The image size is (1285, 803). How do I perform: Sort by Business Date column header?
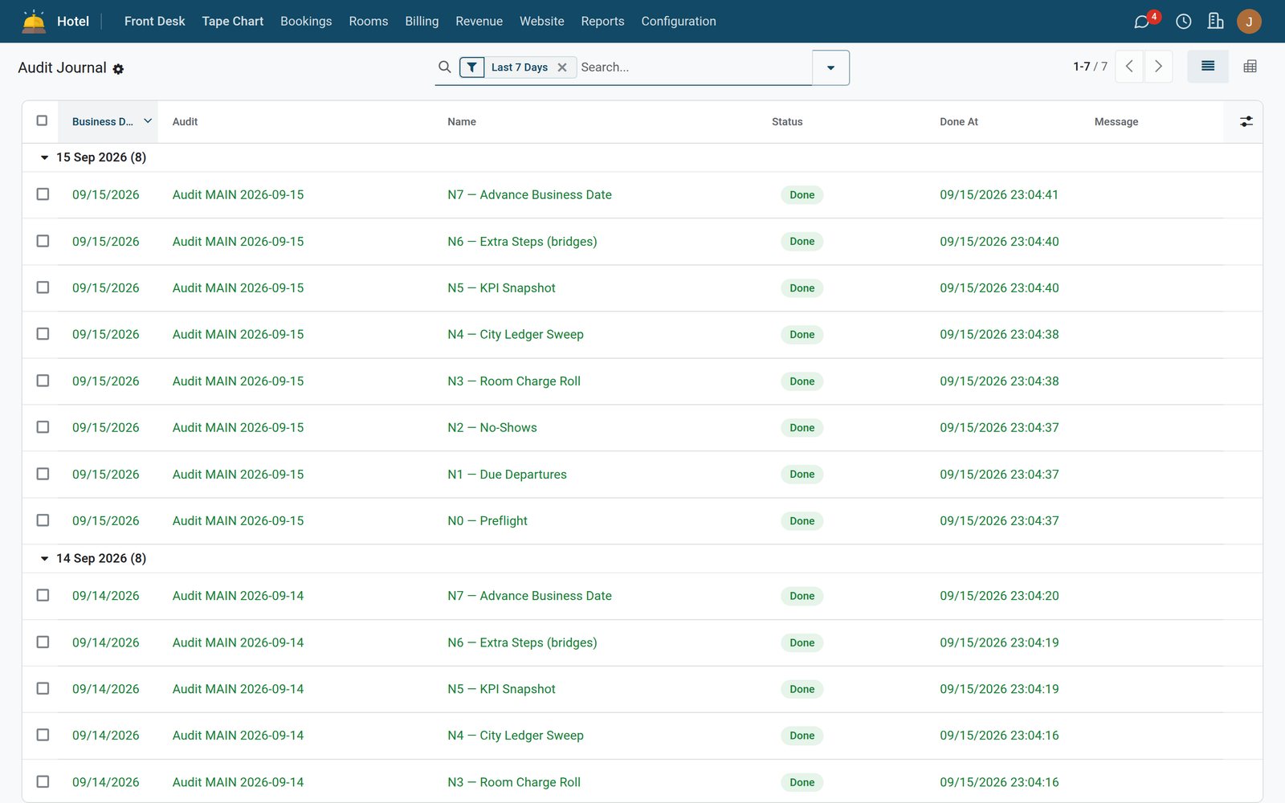tap(108, 122)
